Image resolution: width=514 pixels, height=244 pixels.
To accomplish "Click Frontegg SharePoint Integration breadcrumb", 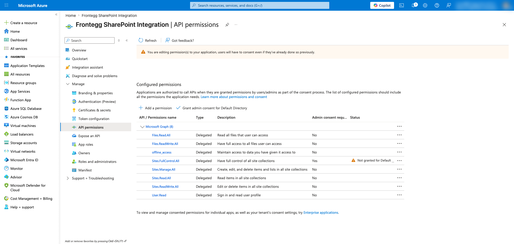I will [109, 16].
